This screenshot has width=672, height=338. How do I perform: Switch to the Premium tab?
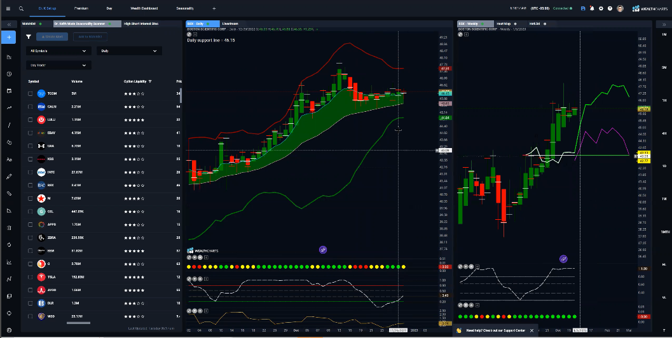tap(81, 8)
